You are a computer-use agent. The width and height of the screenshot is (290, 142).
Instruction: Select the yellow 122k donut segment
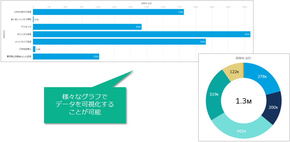[234, 72]
